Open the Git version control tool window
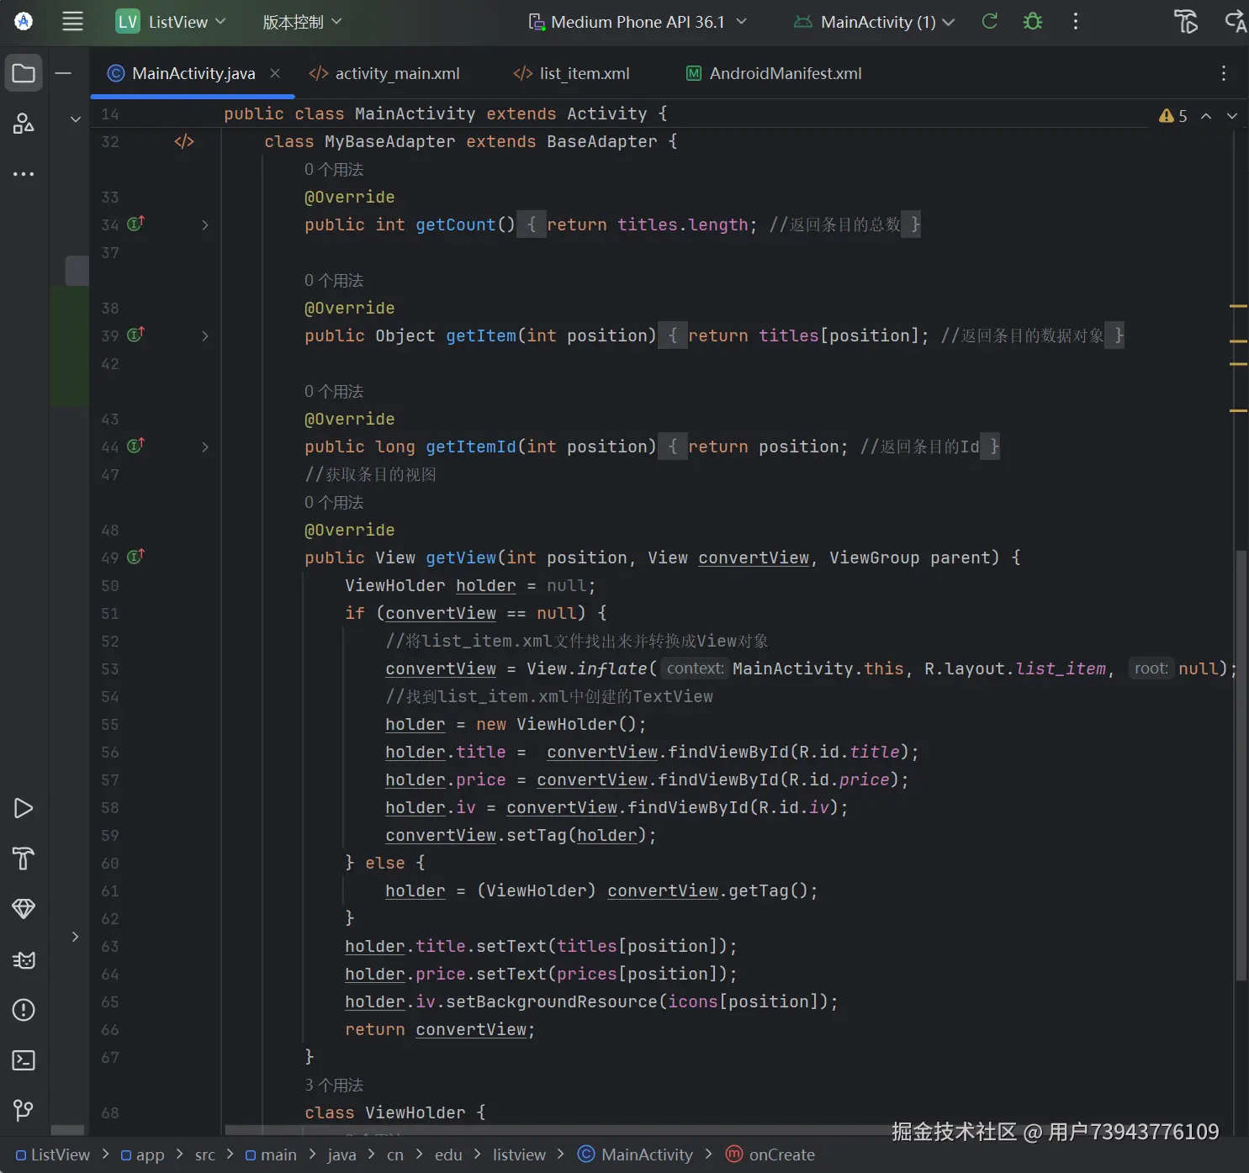Image resolution: width=1249 pixels, height=1173 pixels. click(24, 1111)
